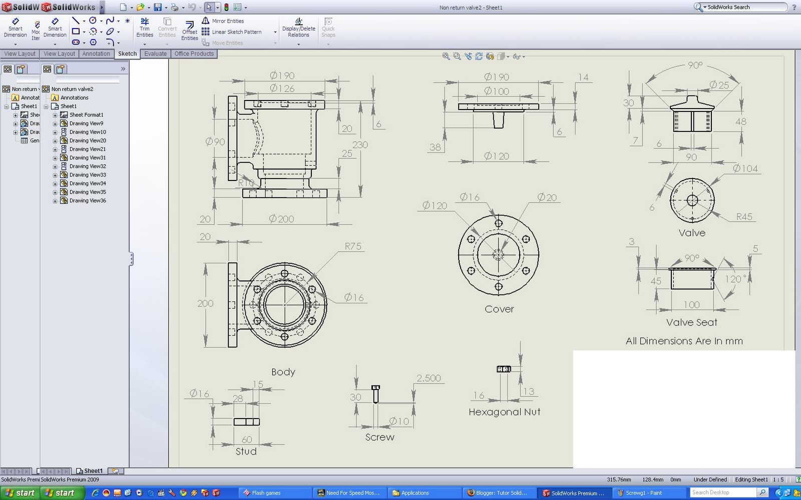
Task: Select the Offset Entities tool
Action: [x=189, y=28]
